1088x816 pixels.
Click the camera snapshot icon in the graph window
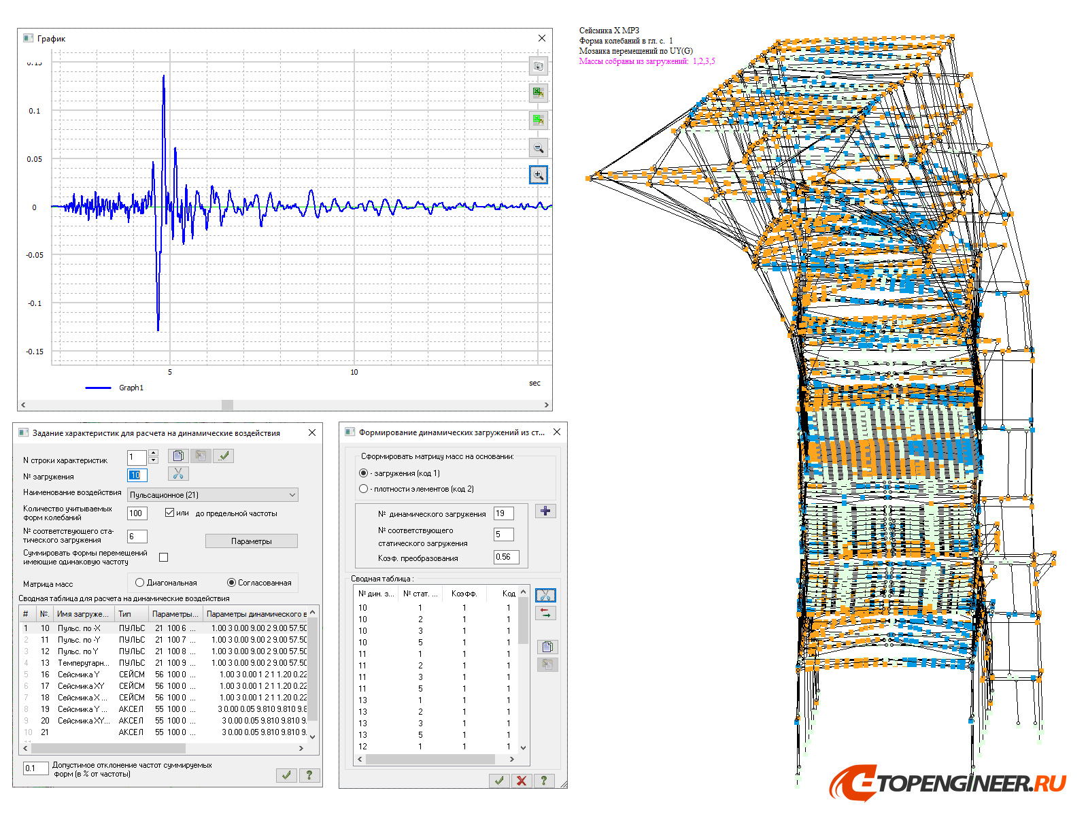tap(538, 66)
